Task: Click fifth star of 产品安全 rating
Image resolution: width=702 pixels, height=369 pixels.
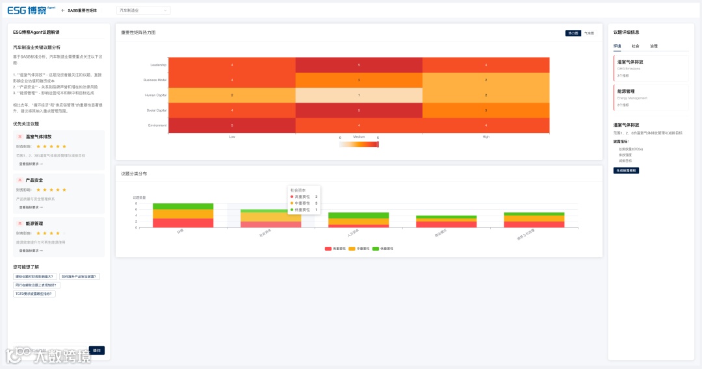Action: [x=64, y=190]
